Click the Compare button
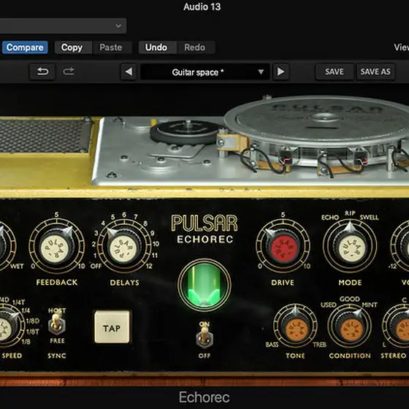 click(x=25, y=47)
